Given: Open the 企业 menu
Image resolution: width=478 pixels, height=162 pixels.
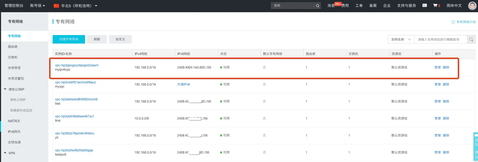Looking at the screenshot, I should click(x=387, y=6).
